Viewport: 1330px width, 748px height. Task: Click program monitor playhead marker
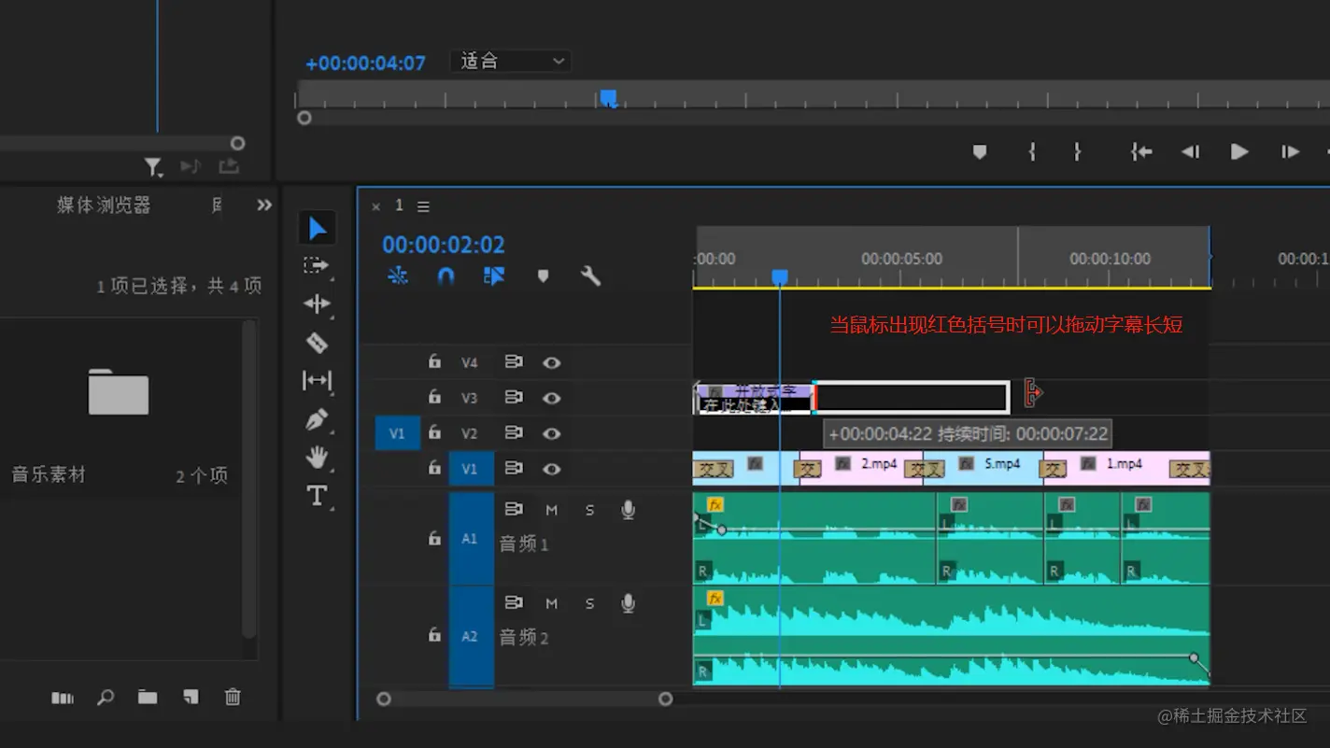point(608,98)
